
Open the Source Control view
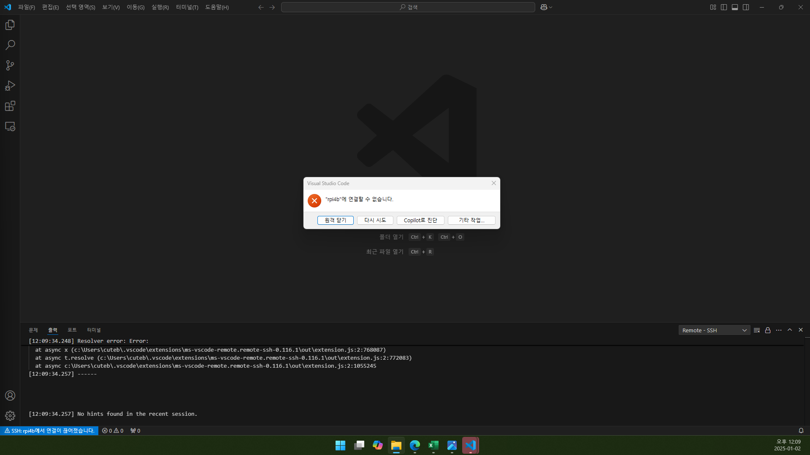tap(10, 65)
